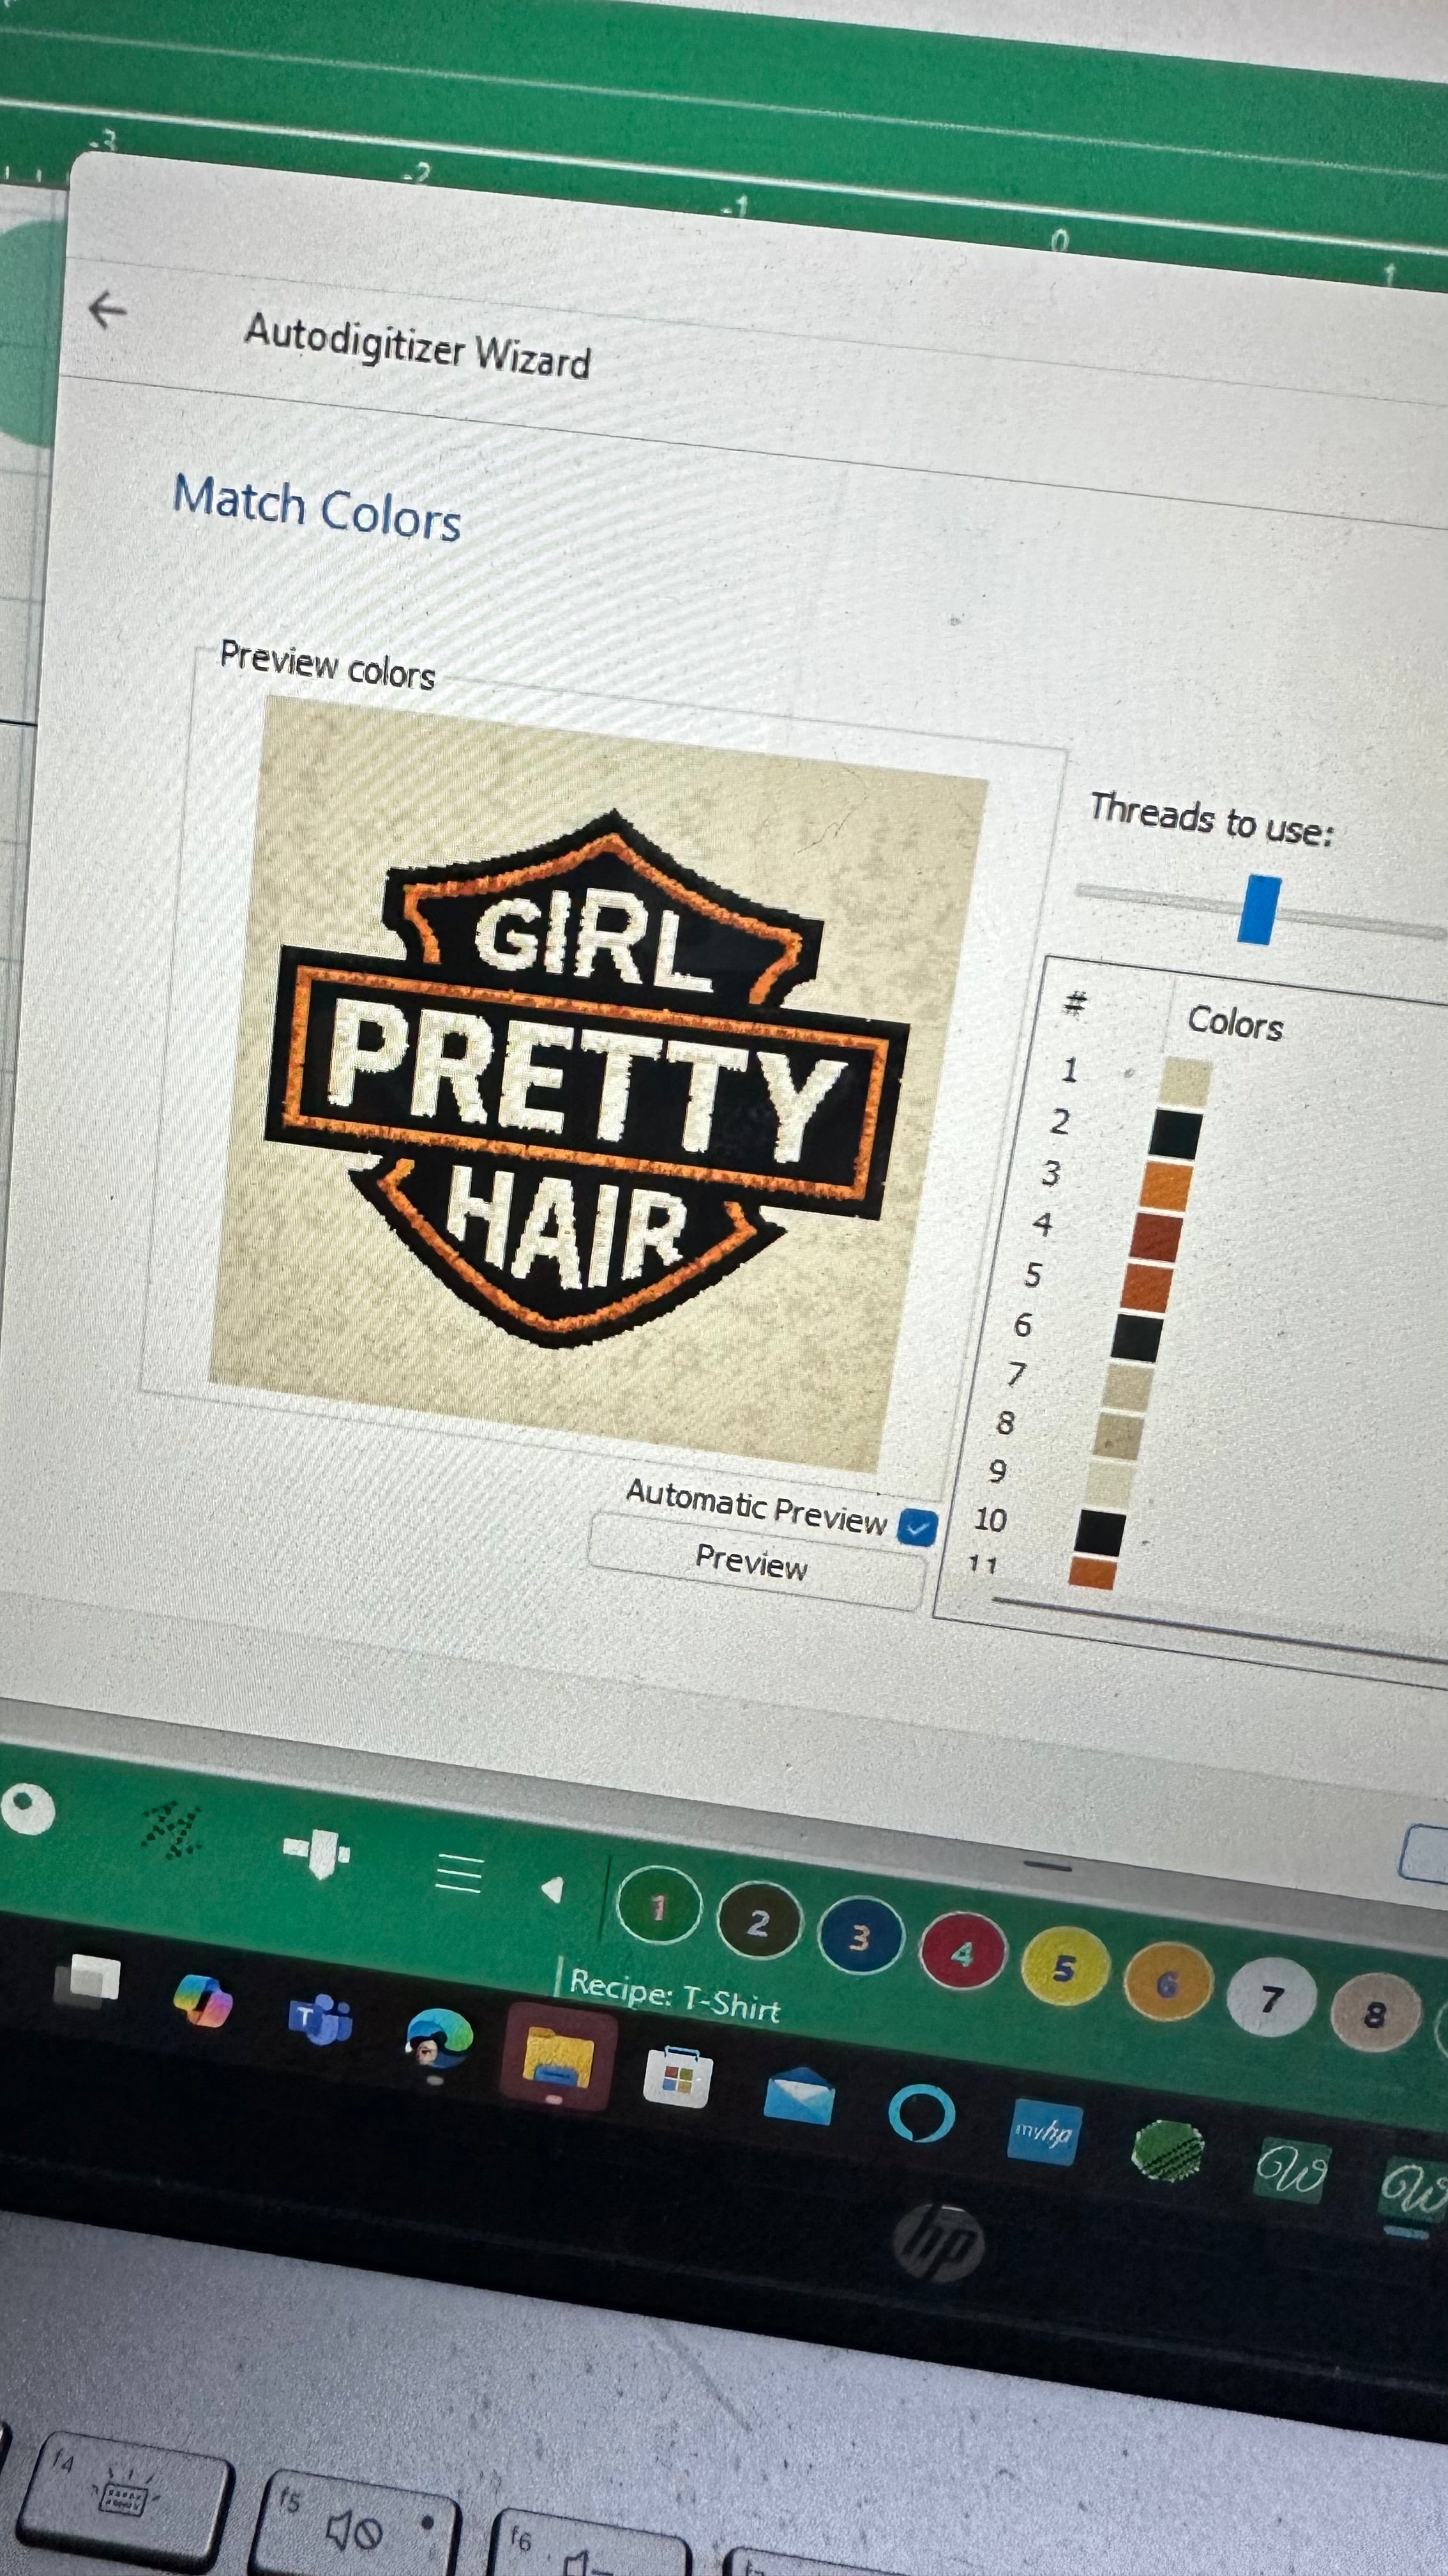This screenshot has width=1448, height=2576.
Task: Open the blue ring app on taskbar
Action: pyautogui.click(x=921, y=2113)
